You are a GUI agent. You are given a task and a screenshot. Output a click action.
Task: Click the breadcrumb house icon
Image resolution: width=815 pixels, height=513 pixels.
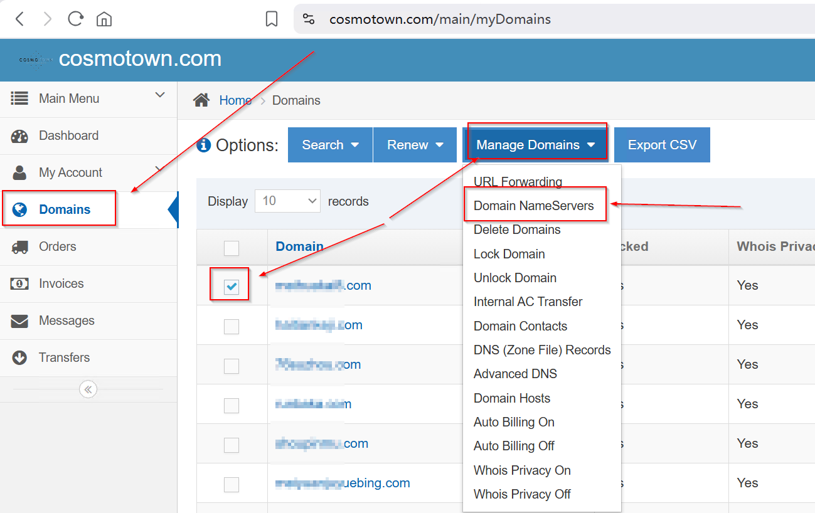pyautogui.click(x=201, y=100)
